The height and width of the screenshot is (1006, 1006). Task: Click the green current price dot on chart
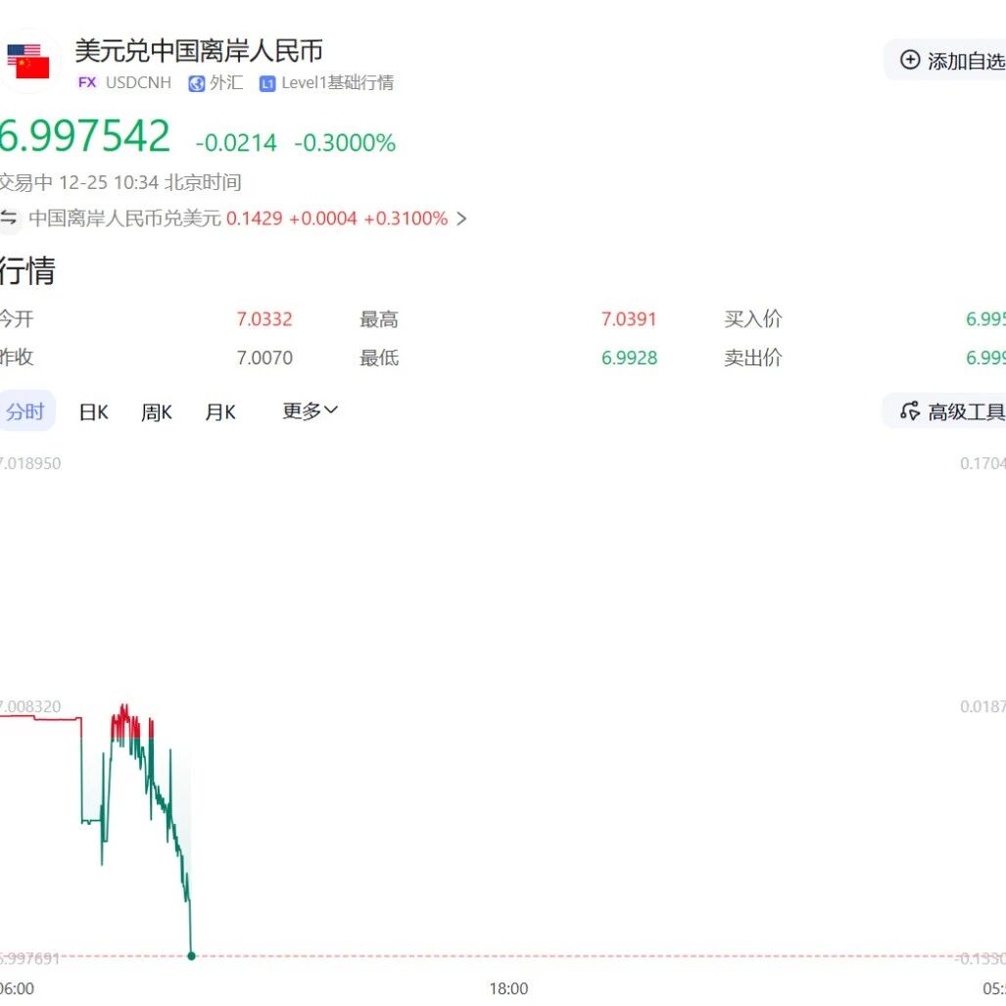click(x=191, y=956)
